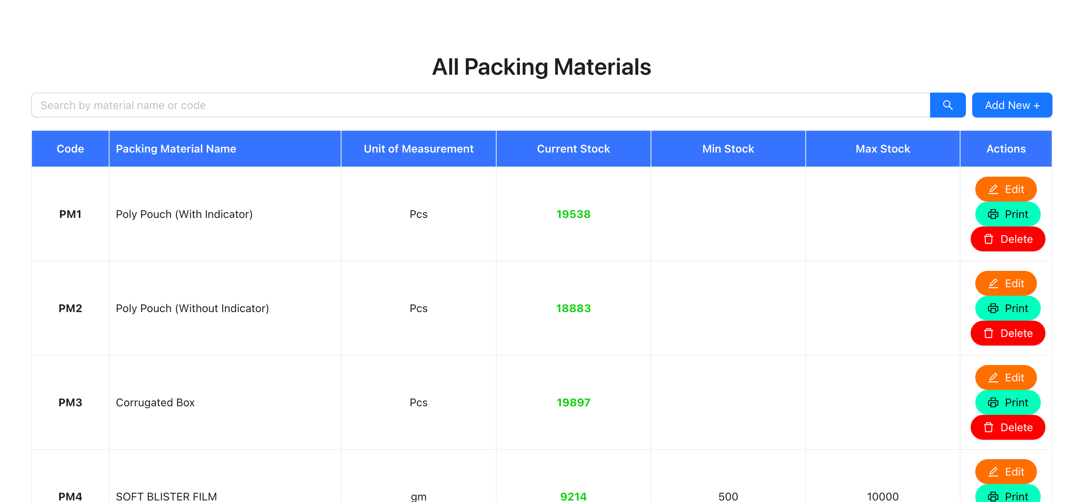The width and height of the screenshot is (1086, 502).
Task: Edit the Corrugated Box entry
Action: (x=1006, y=377)
